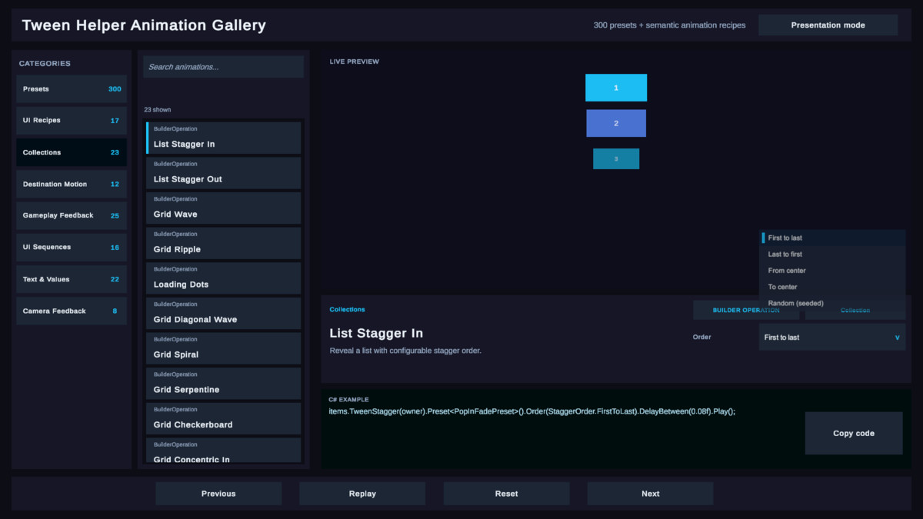Open the Text & Values category
This screenshot has width=923, height=519.
coord(72,280)
